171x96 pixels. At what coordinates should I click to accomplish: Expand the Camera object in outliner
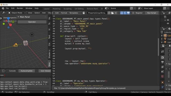[x=162, y=35]
